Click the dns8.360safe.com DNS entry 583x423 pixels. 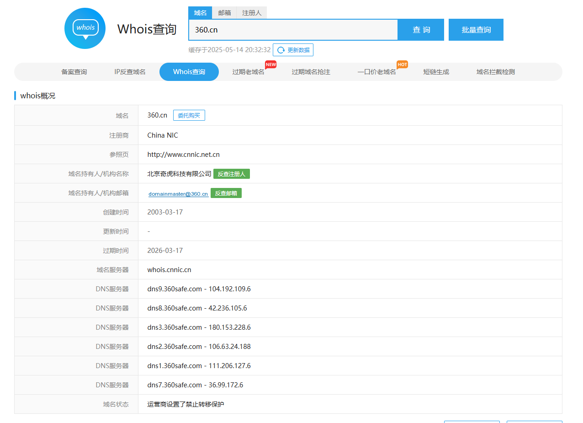coord(197,308)
